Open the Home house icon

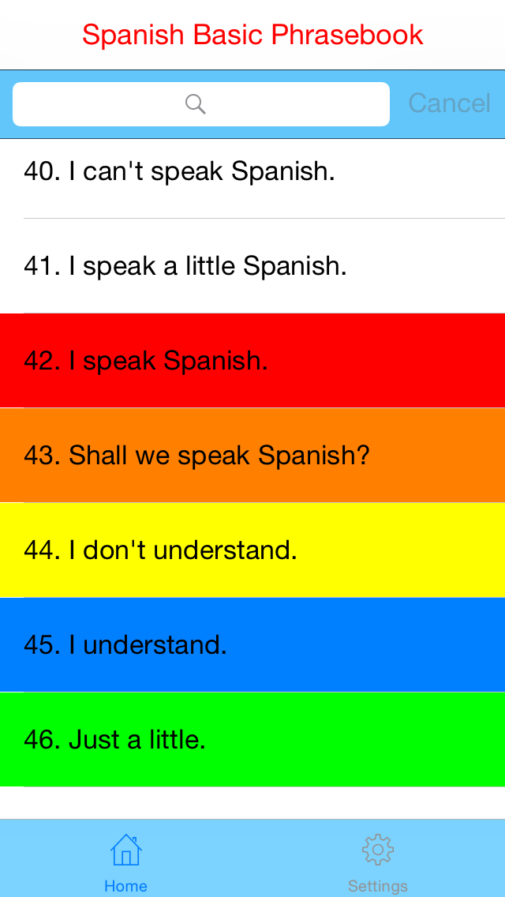125,850
